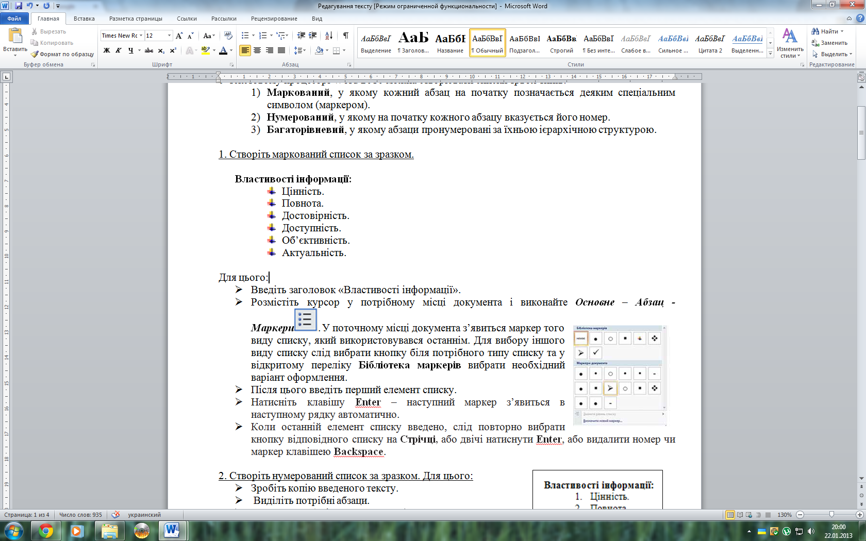Open the Font dialog launcher (Шрифт)

pyautogui.click(x=232, y=65)
